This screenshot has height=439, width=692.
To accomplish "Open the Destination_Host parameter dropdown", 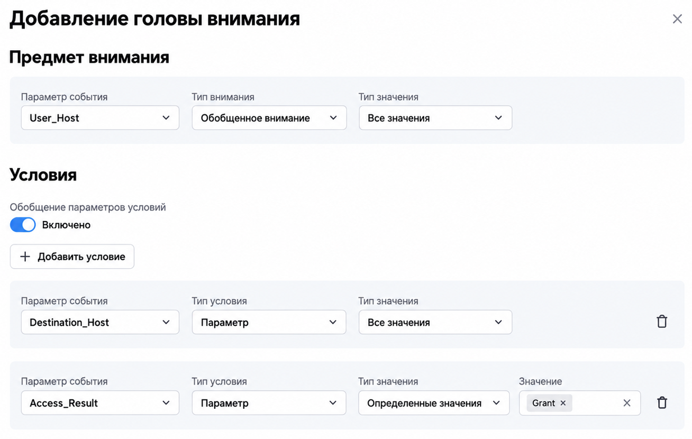I will point(100,322).
